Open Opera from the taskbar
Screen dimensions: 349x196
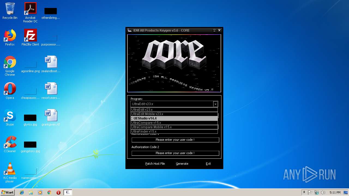(x=58, y=192)
